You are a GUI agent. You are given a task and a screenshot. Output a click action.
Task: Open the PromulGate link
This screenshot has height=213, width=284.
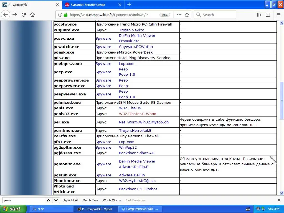coord(129,41)
